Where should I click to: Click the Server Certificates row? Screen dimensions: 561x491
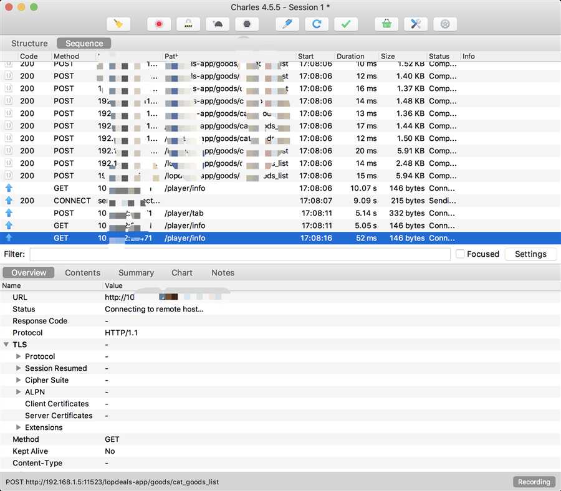[280, 416]
